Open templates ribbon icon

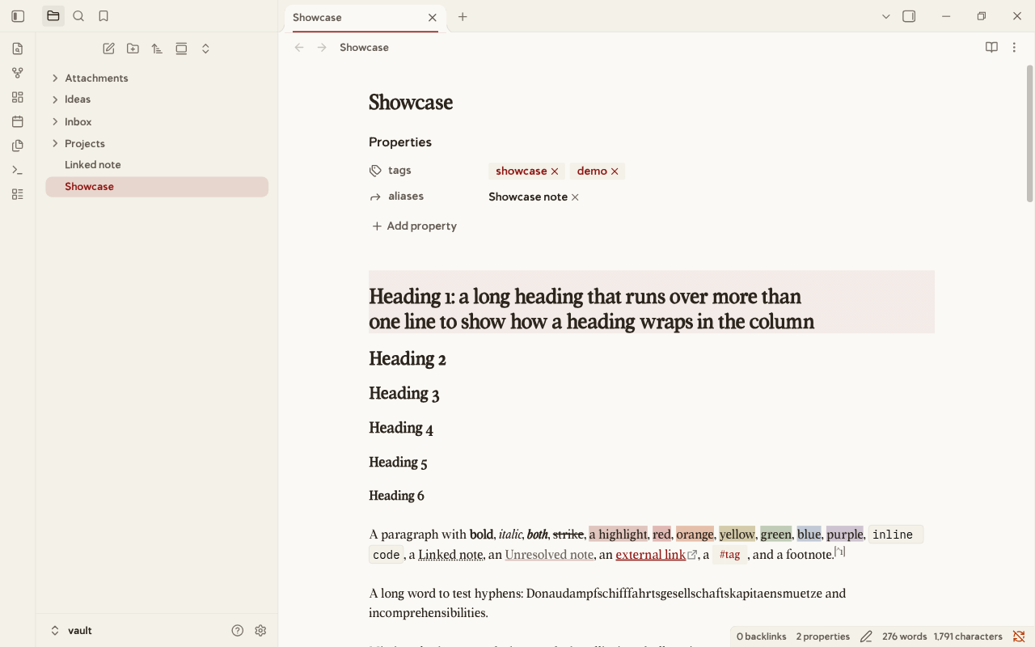[x=18, y=146]
